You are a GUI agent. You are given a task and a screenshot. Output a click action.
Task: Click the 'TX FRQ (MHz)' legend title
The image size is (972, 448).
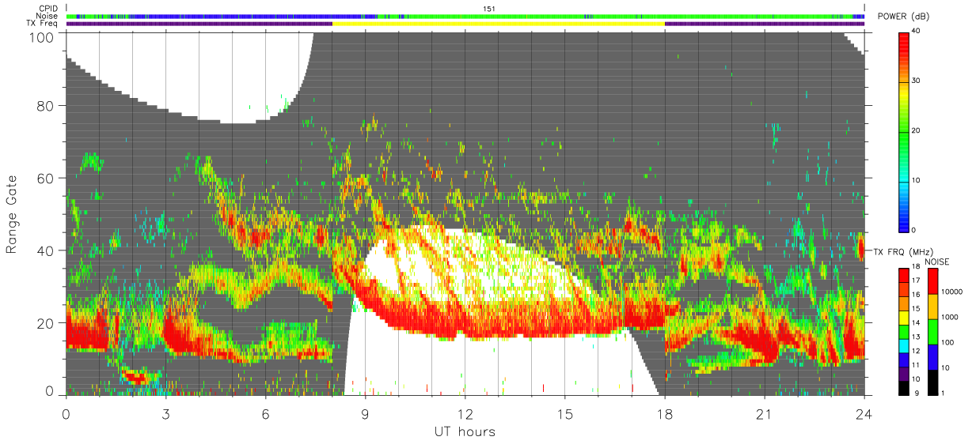(904, 251)
